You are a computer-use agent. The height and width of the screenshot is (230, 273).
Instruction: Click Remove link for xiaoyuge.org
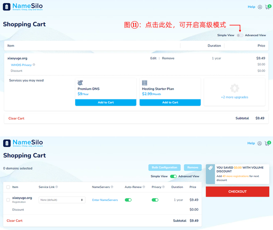pos(168,58)
